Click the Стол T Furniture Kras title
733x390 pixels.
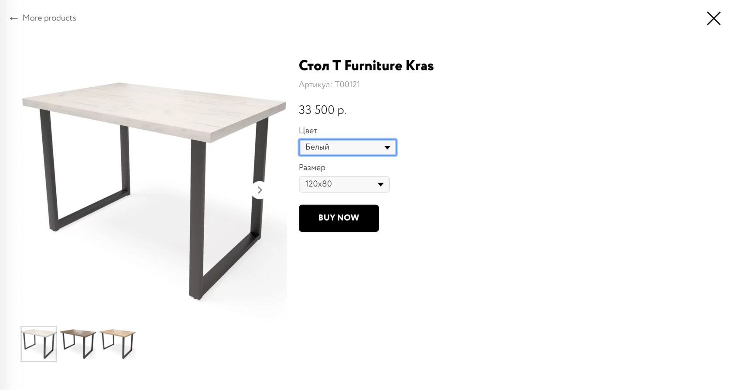[x=366, y=66]
